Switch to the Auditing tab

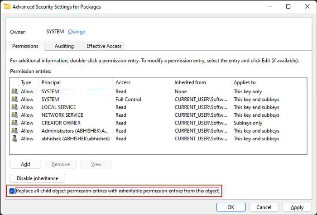64,46
